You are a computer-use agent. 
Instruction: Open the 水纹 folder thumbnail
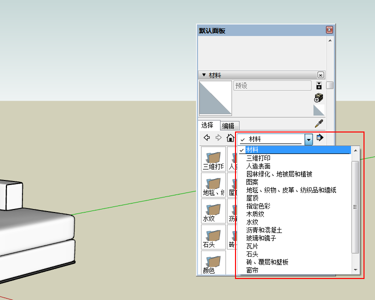213,211
